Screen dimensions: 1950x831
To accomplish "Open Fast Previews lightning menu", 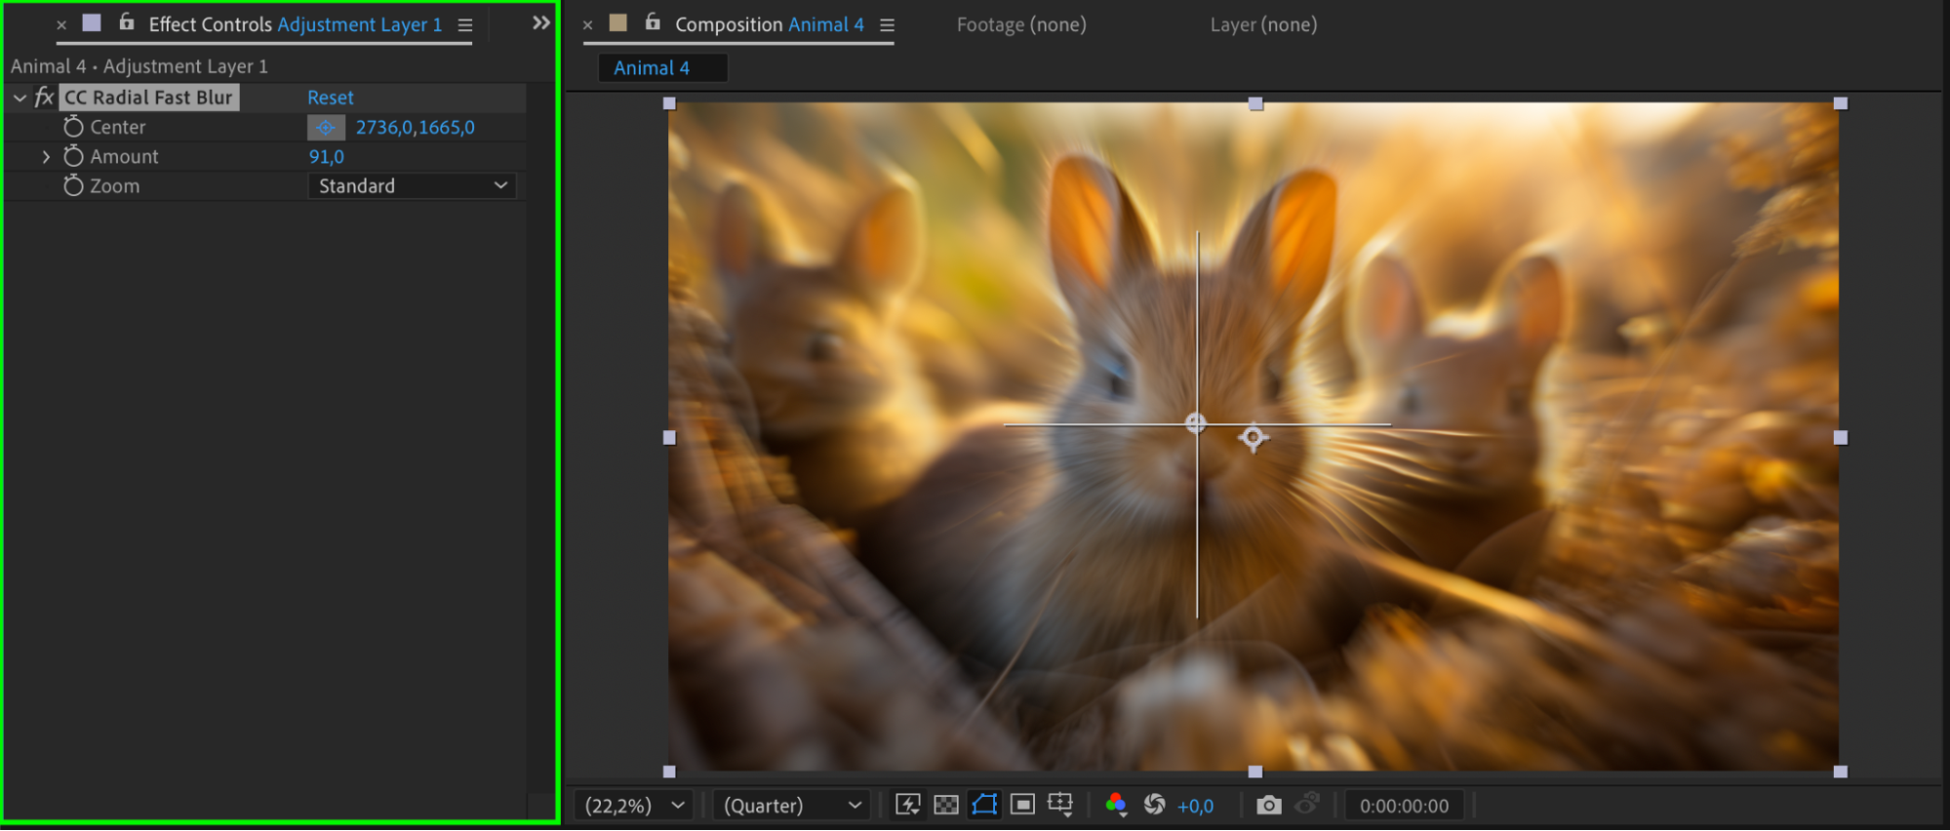I will [907, 805].
